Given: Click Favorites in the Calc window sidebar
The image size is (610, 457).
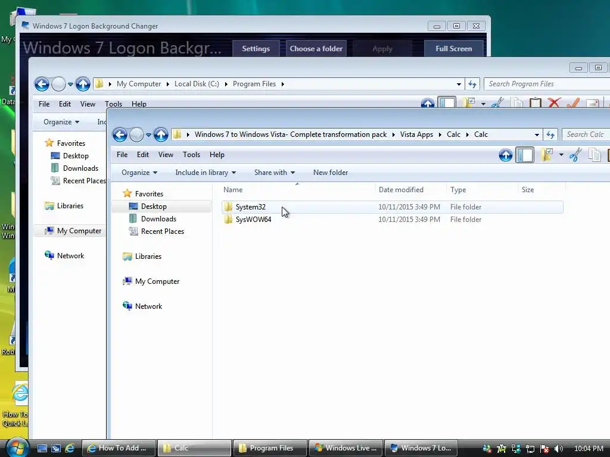Looking at the screenshot, I should tap(148, 194).
